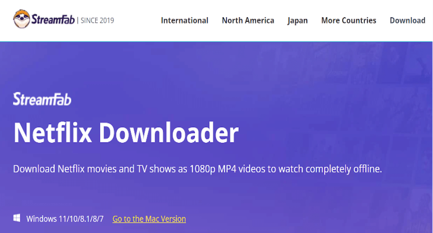Click the Download item at the far right

[x=407, y=21]
